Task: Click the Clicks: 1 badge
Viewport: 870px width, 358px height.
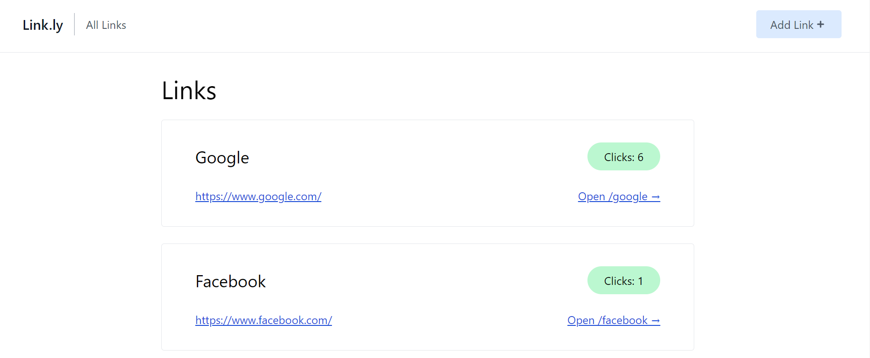Action: click(623, 280)
